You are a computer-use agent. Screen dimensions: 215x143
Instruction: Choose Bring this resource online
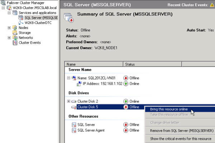tap(180, 109)
